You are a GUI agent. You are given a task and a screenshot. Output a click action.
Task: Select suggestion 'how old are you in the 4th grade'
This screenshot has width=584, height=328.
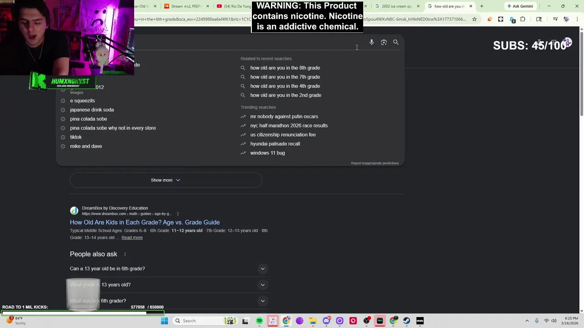[285, 86]
